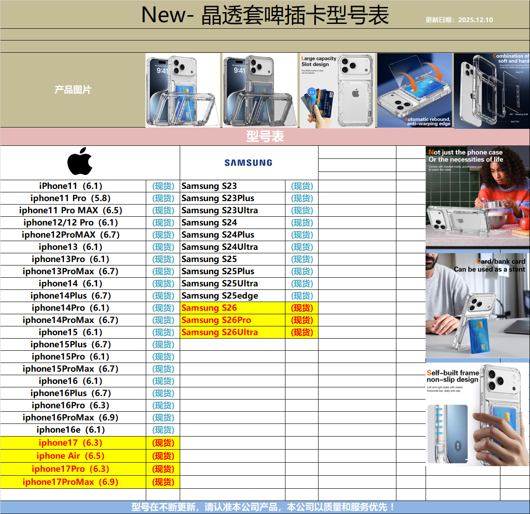
Task: Select the highlighted iphone Air (6.5) cell
Action: [73, 456]
